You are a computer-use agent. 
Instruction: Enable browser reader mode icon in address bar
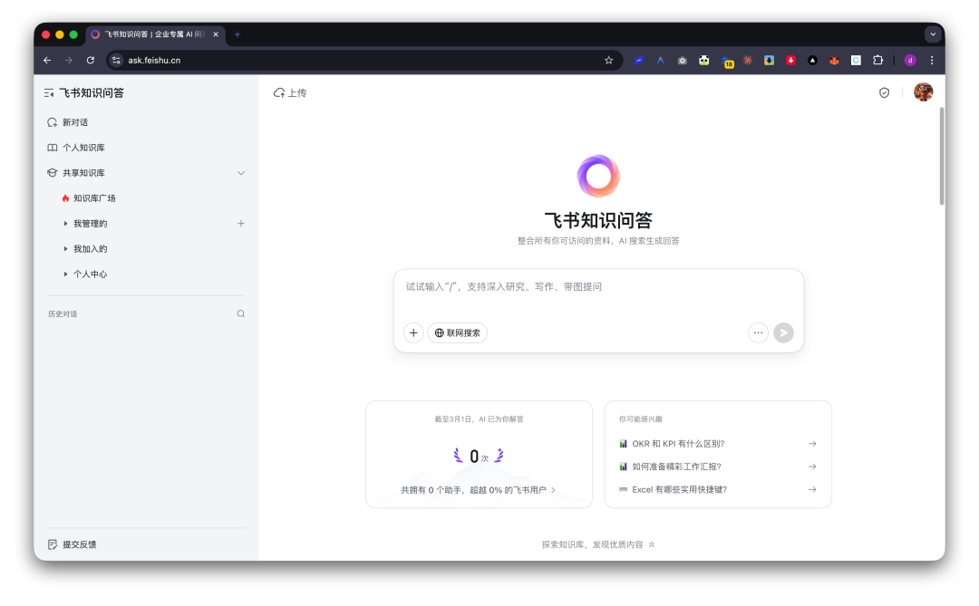pos(637,60)
